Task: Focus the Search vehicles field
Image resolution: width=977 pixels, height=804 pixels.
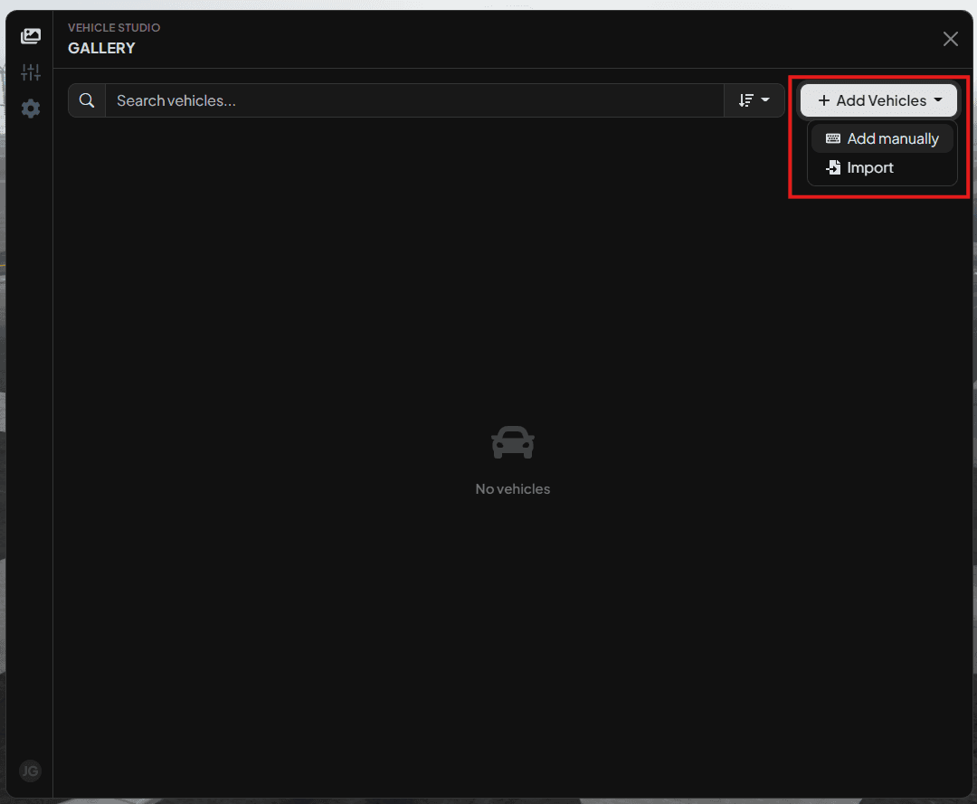Action: [x=414, y=100]
